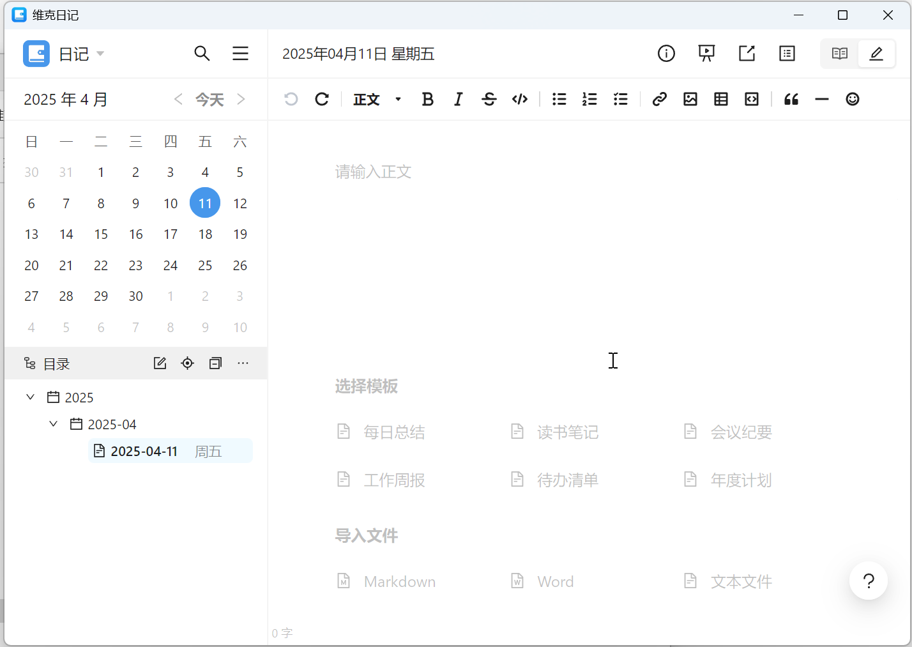Collapse the 2025 folder in the tree

(x=30, y=397)
